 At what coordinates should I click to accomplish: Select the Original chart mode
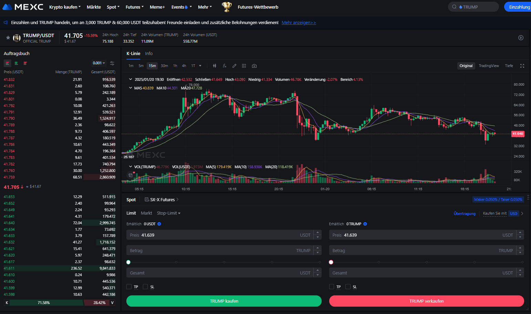click(x=466, y=66)
